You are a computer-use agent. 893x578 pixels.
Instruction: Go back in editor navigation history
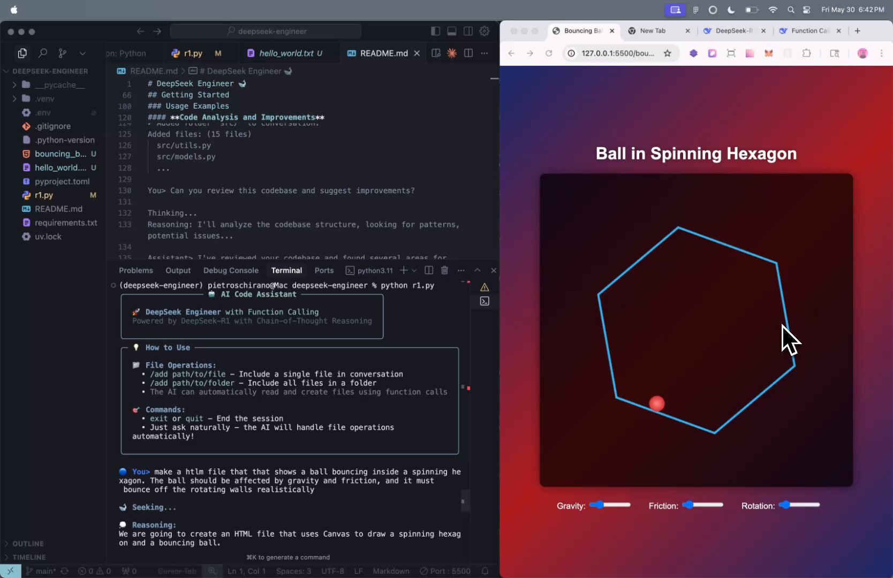click(x=140, y=31)
